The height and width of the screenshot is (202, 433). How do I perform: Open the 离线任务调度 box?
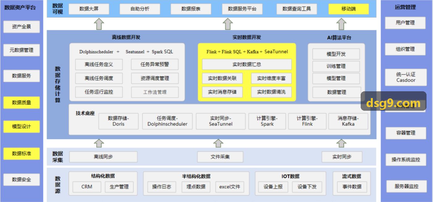(x=99, y=78)
